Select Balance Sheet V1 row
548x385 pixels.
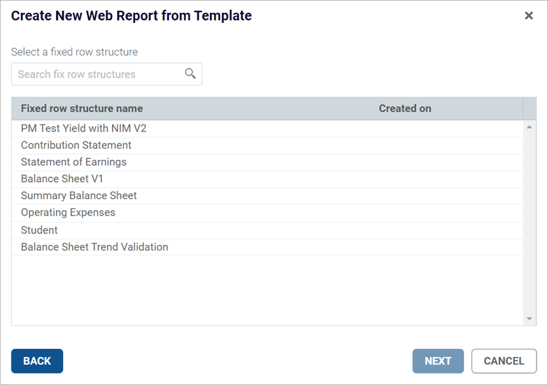[x=62, y=179]
